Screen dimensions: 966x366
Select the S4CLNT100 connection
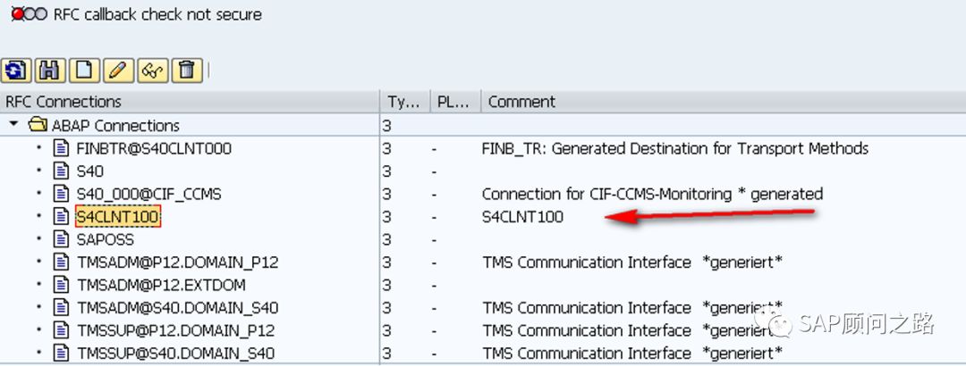tap(118, 217)
